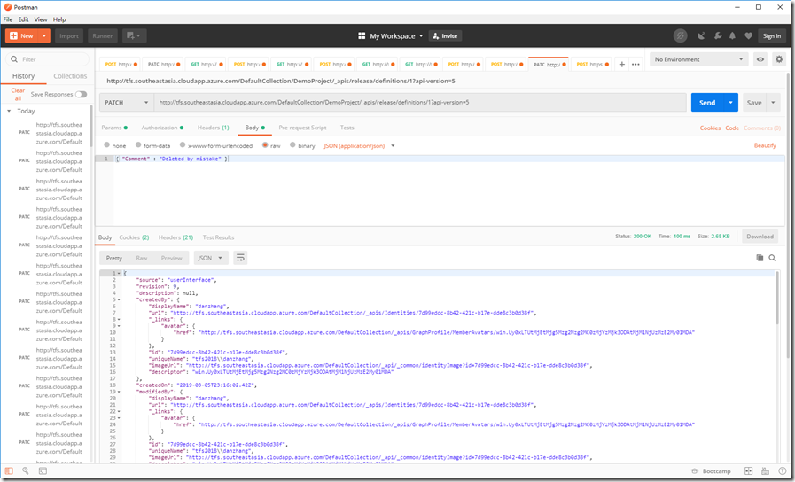Open the response JSON format dropdown
The width and height of the screenshot is (795, 482).
(x=211, y=258)
